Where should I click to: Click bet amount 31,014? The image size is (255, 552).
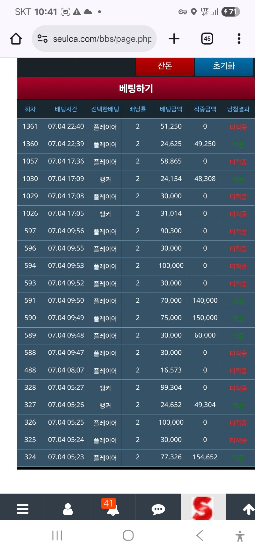(x=171, y=214)
